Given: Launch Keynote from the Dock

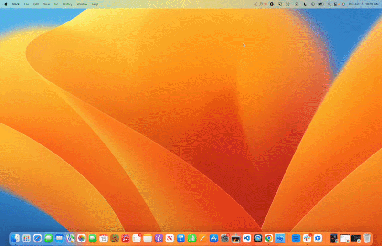Looking at the screenshot, I should pos(180,238).
